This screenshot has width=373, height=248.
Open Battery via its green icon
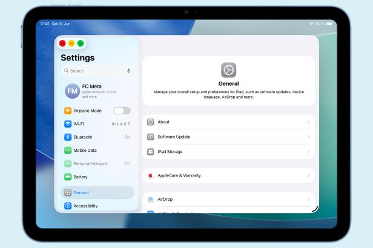point(68,177)
